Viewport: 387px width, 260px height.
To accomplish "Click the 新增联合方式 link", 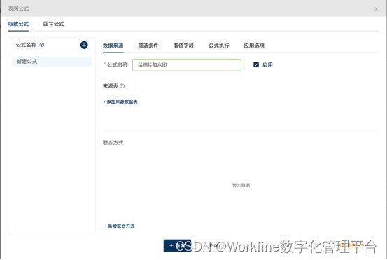I will [x=120, y=226].
